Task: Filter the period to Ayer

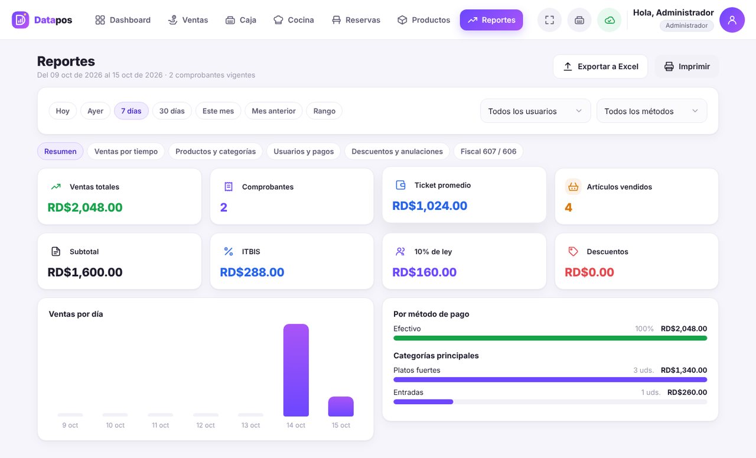Action: click(95, 111)
